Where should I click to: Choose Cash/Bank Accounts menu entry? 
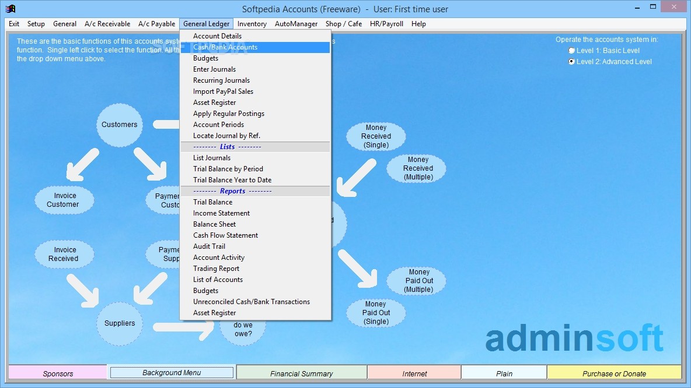click(x=255, y=47)
